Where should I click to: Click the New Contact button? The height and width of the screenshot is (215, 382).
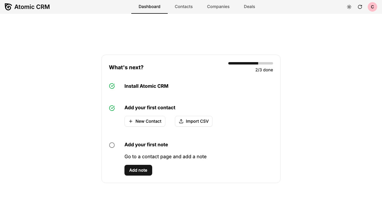point(145,121)
